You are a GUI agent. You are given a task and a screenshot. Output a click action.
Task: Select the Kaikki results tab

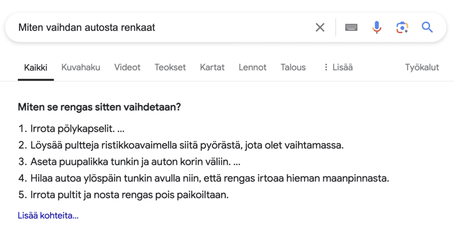click(x=35, y=67)
